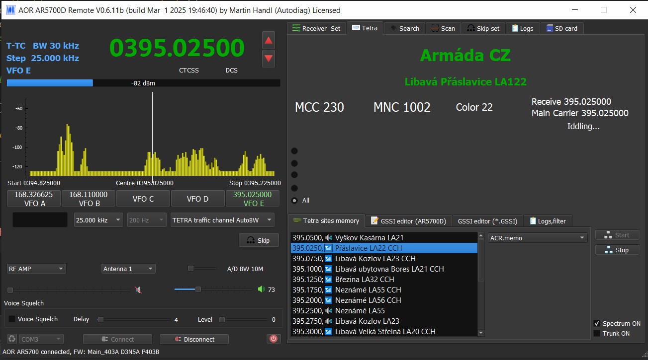The height and width of the screenshot is (360, 648).
Task: Open the Antenna 1 dropdown
Action: [128, 269]
